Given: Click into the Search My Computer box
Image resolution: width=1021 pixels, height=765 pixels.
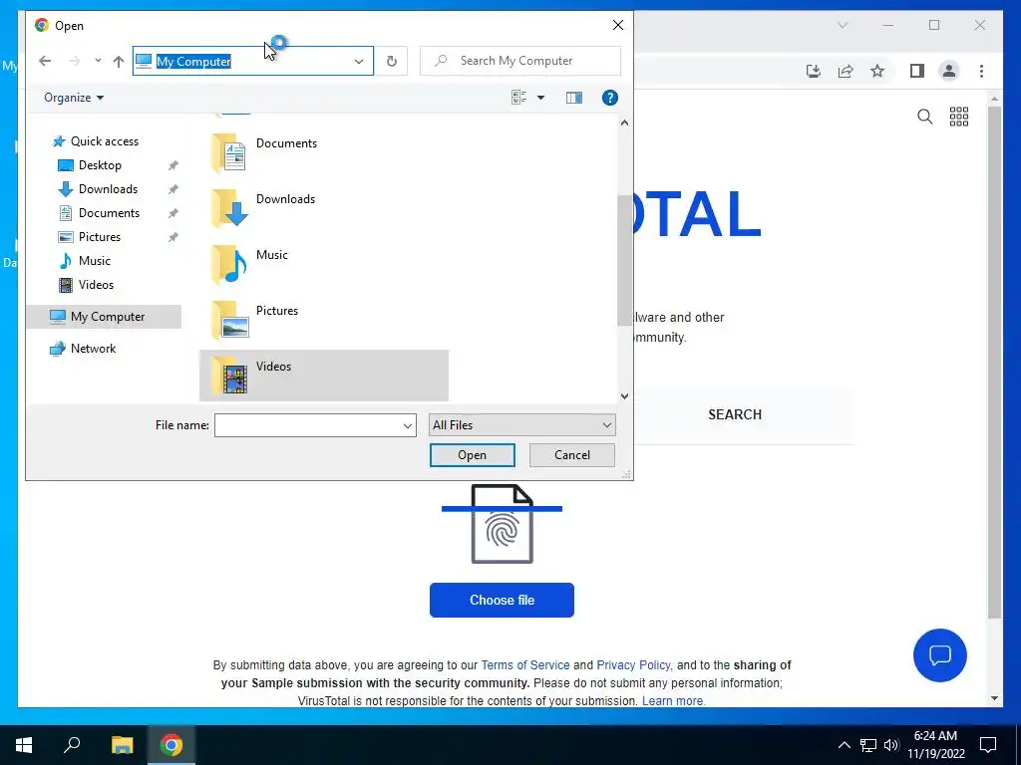Looking at the screenshot, I should coord(520,61).
